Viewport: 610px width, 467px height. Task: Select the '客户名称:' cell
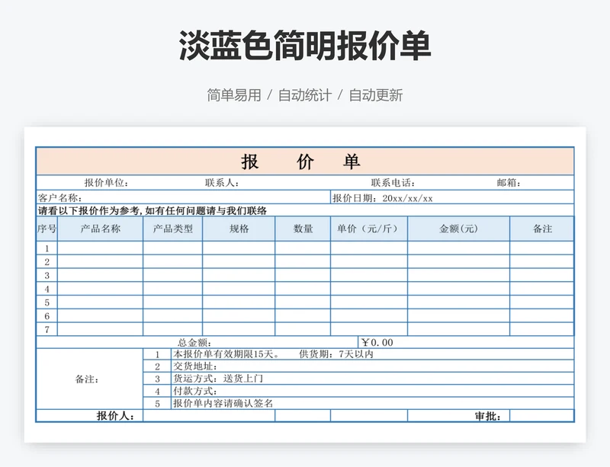[x=183, y=197]
